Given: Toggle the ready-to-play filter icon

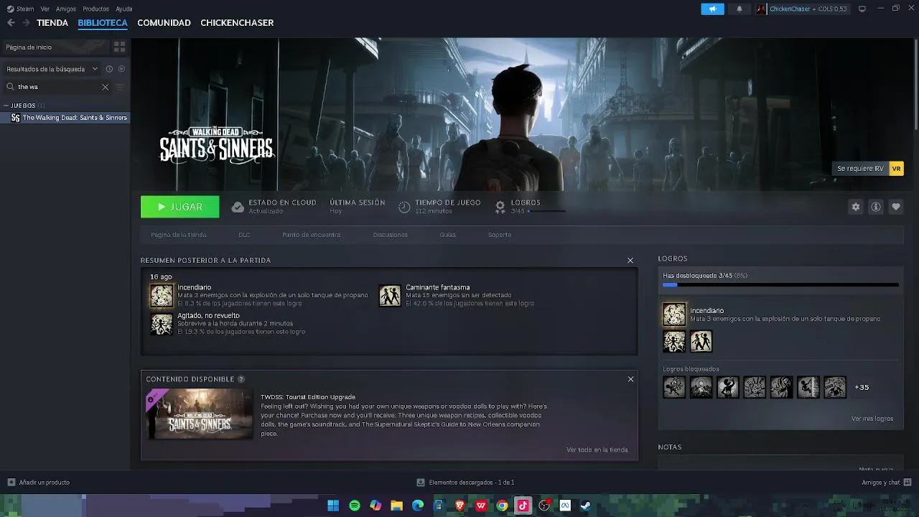Looking at the screenshot, I should 121,69.
